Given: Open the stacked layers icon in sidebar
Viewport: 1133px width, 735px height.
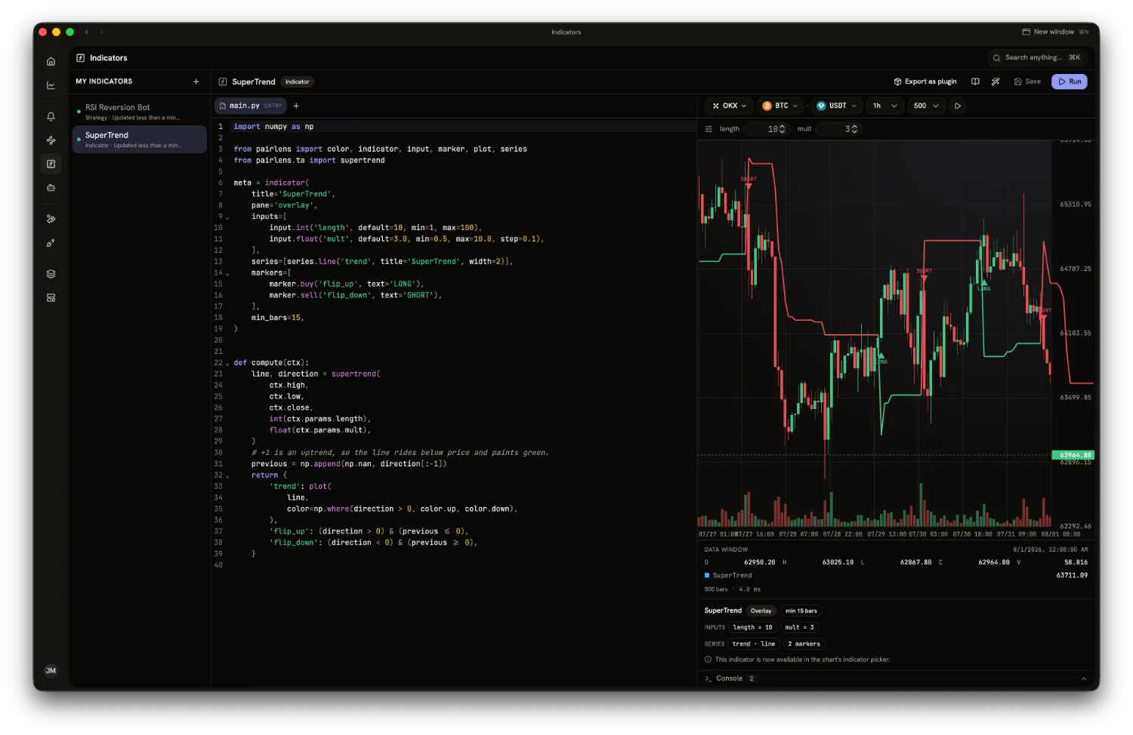Looking at the screenshot, I should [51, 274].
